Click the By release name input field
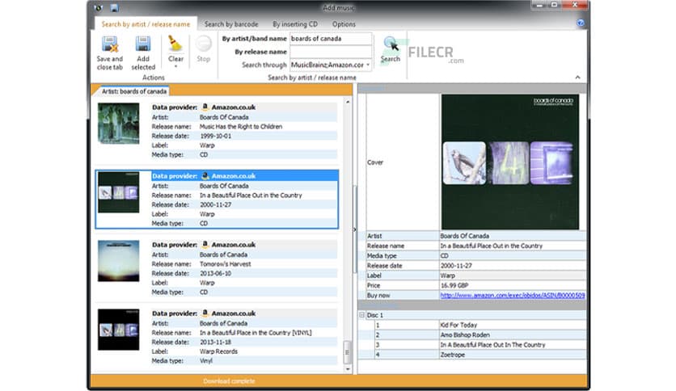Image resolution: width=676 pixels, height=391 pixels. [331, 52]
